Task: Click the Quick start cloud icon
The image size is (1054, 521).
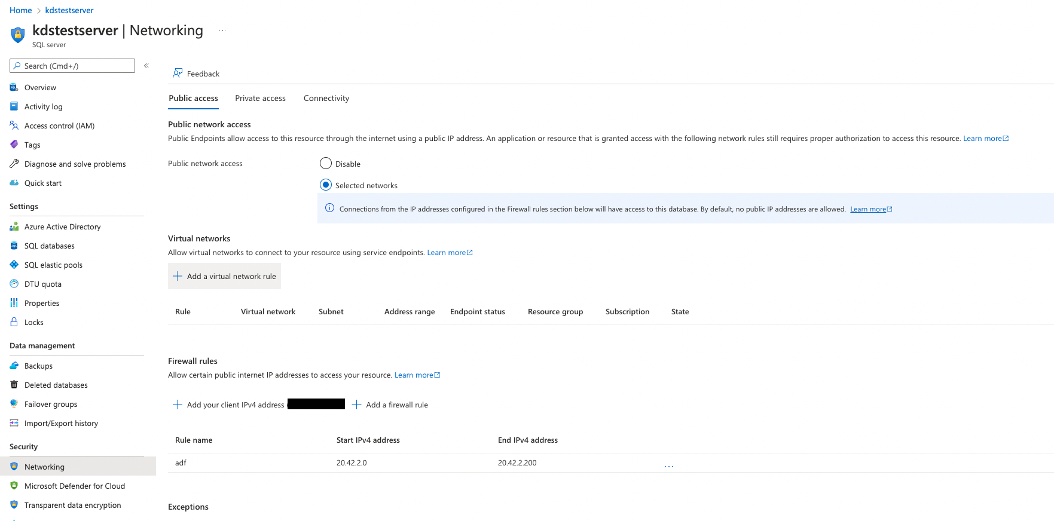Action: pyautogui.click(x=14, y=183)
